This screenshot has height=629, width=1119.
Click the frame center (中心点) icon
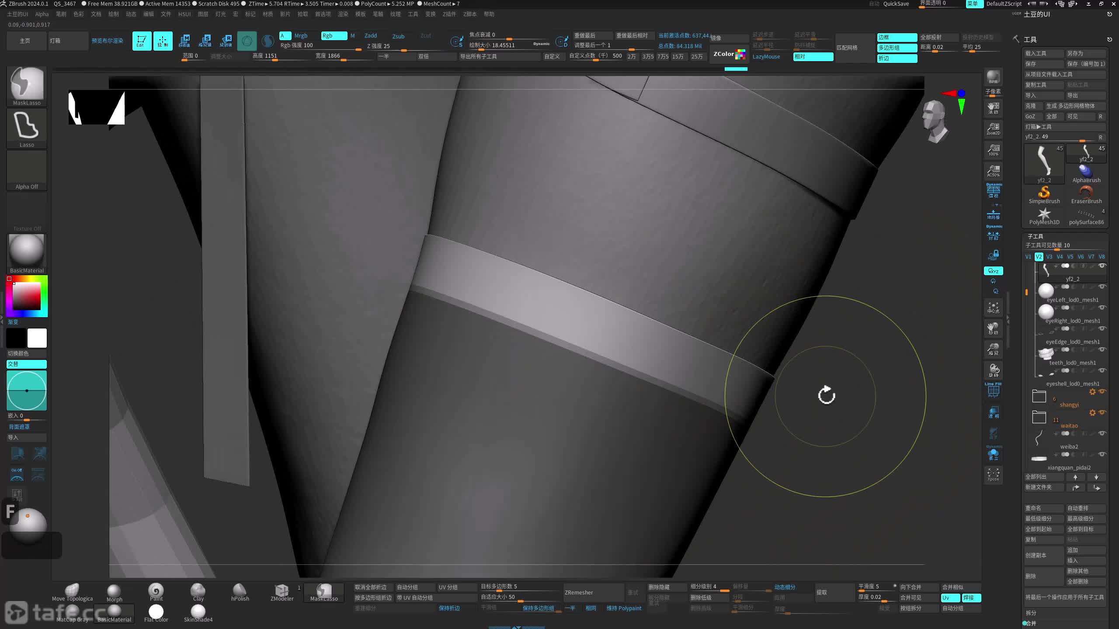click(x=993, y=308)
